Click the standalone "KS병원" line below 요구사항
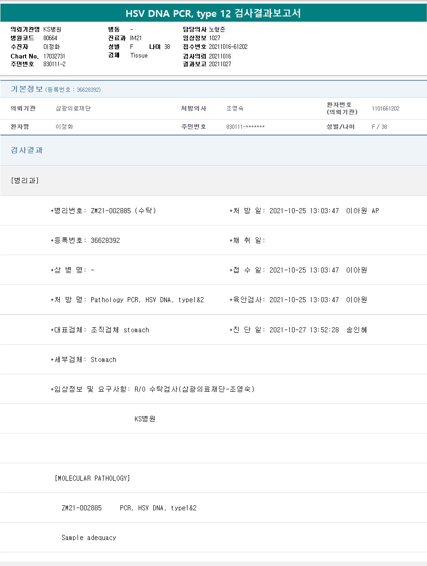 (x=145, y=419)
